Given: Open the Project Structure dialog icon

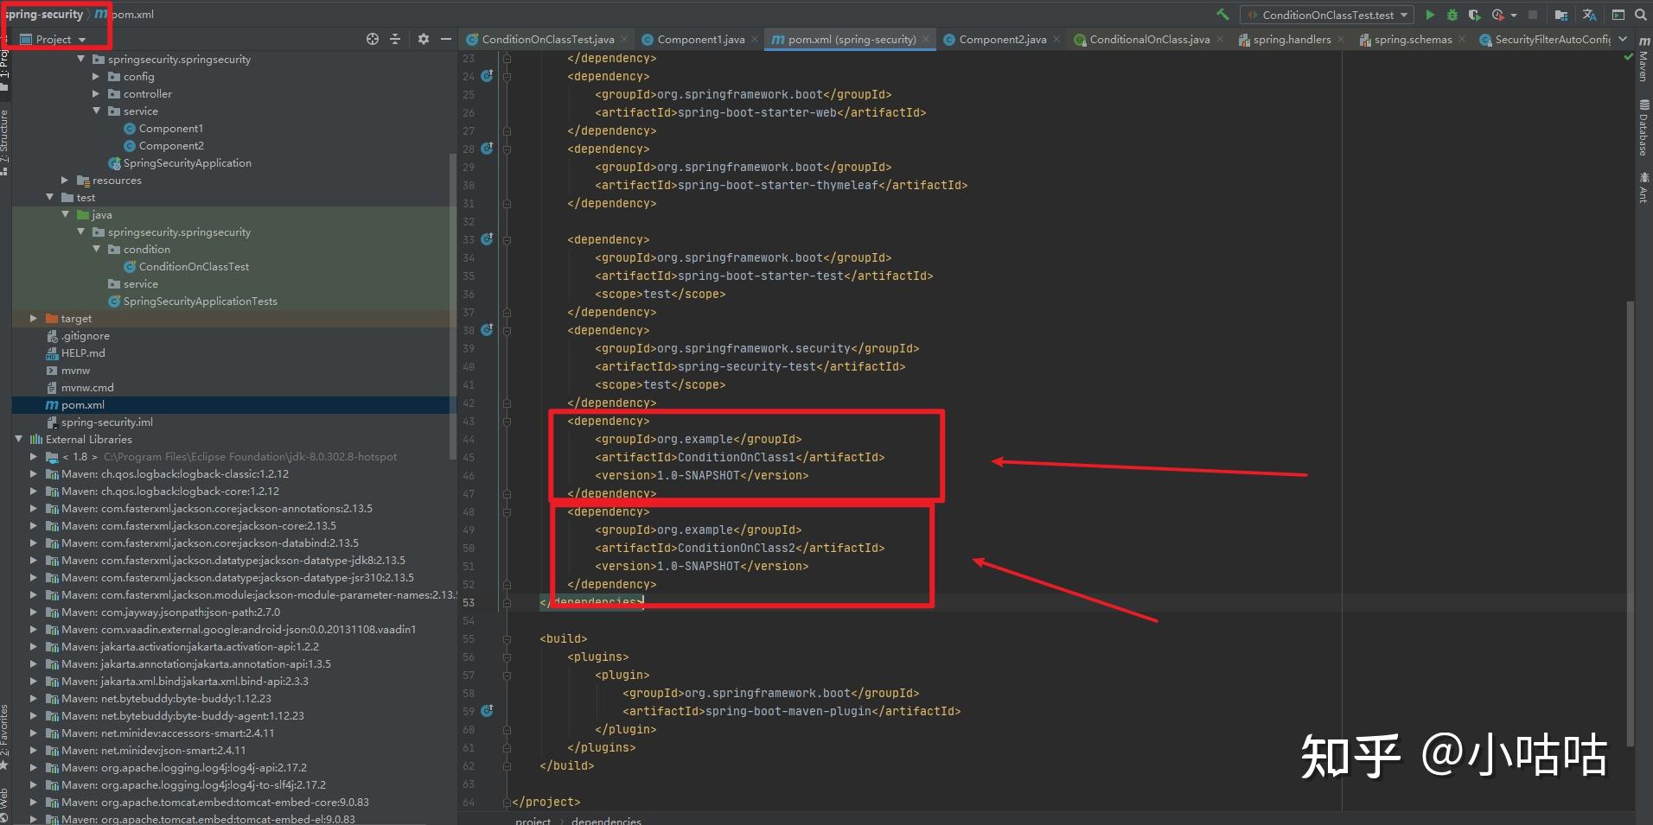Looking at the screenshot, I should [1561, 15].
